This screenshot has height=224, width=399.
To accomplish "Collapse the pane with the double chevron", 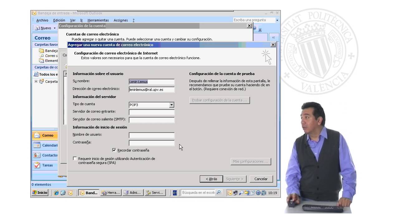I will point(273,38).
